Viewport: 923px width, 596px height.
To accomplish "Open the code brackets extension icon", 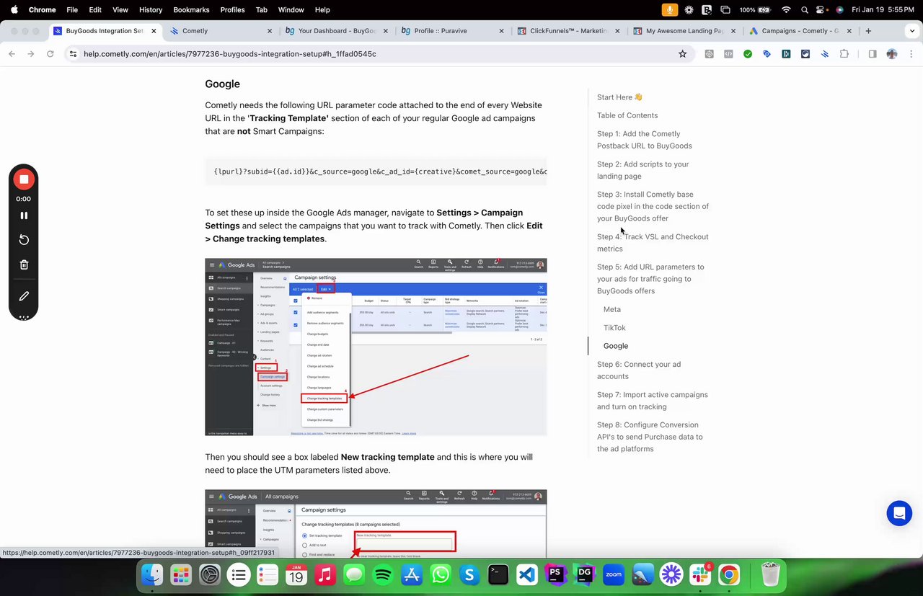I will [728, 54].
